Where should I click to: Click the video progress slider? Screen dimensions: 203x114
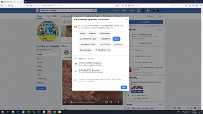pos(83,102)
